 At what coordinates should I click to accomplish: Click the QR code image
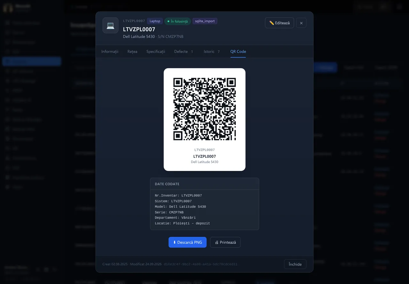pyautogui.click(x=204, y=109)
